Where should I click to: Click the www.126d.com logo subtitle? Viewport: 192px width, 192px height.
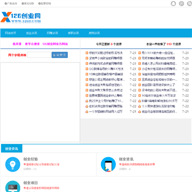(x=26, y=21)
